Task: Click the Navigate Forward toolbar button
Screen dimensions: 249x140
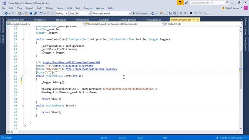Action: (13, 14)
